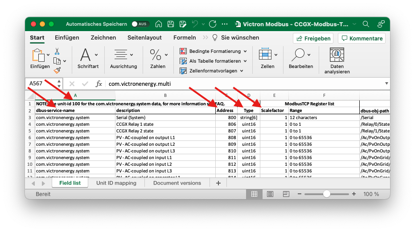Image resolution: width=415 pixels, height=232 pixels.
Task: Open the more options ellipsis
Action: (225, 24)
